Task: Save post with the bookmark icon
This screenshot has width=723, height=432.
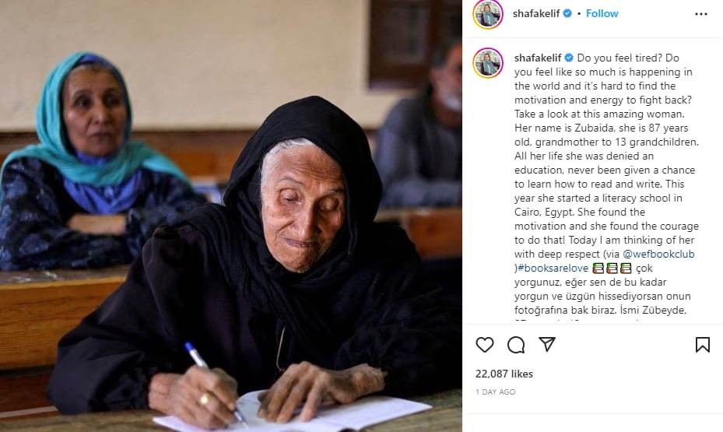Action: (702, 344)
